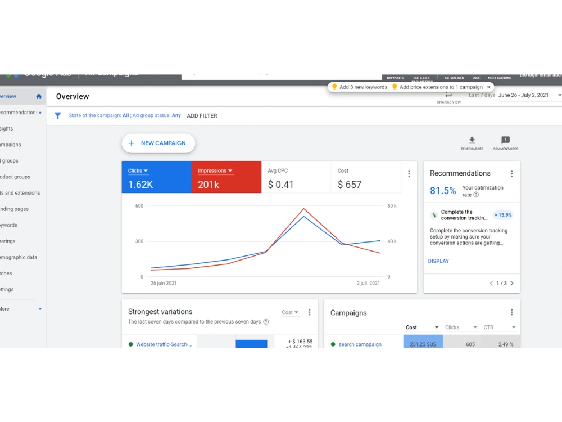Click Actualiser in top bar
The image size is (562, 422).
pyautogui.click(x=454, y=78)
